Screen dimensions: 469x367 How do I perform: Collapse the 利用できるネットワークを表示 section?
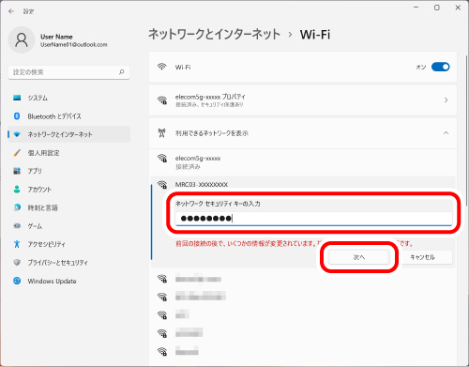click(446, 133)
